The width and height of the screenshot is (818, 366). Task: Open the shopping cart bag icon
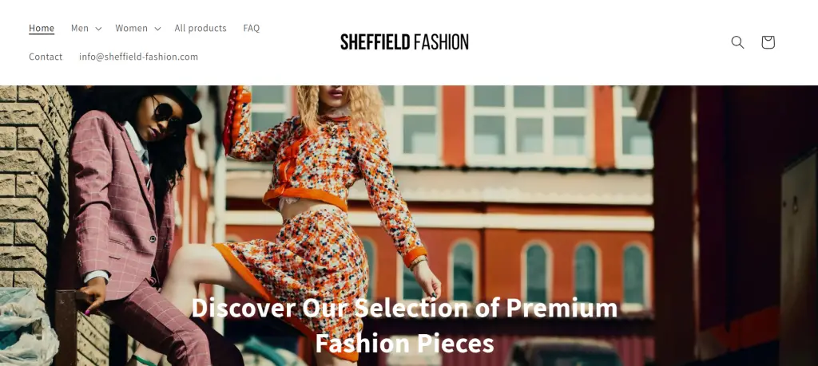(x=768, y=42)
